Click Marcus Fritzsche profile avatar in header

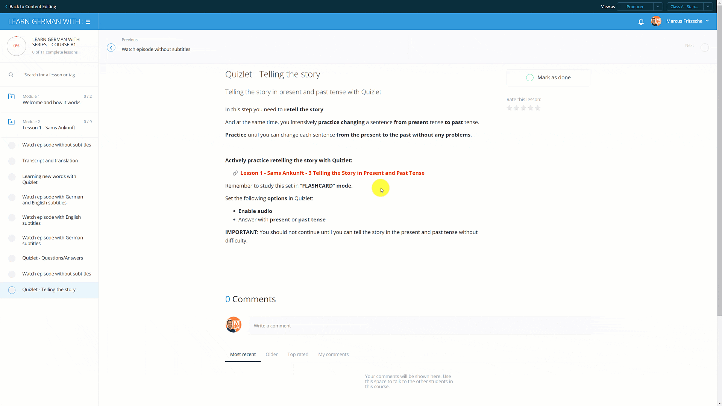(656, 21)
